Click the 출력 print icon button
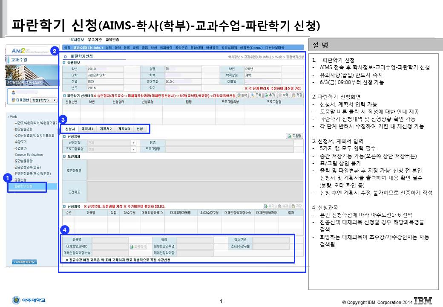The image size is (443, 307). [x=242, y=95]
